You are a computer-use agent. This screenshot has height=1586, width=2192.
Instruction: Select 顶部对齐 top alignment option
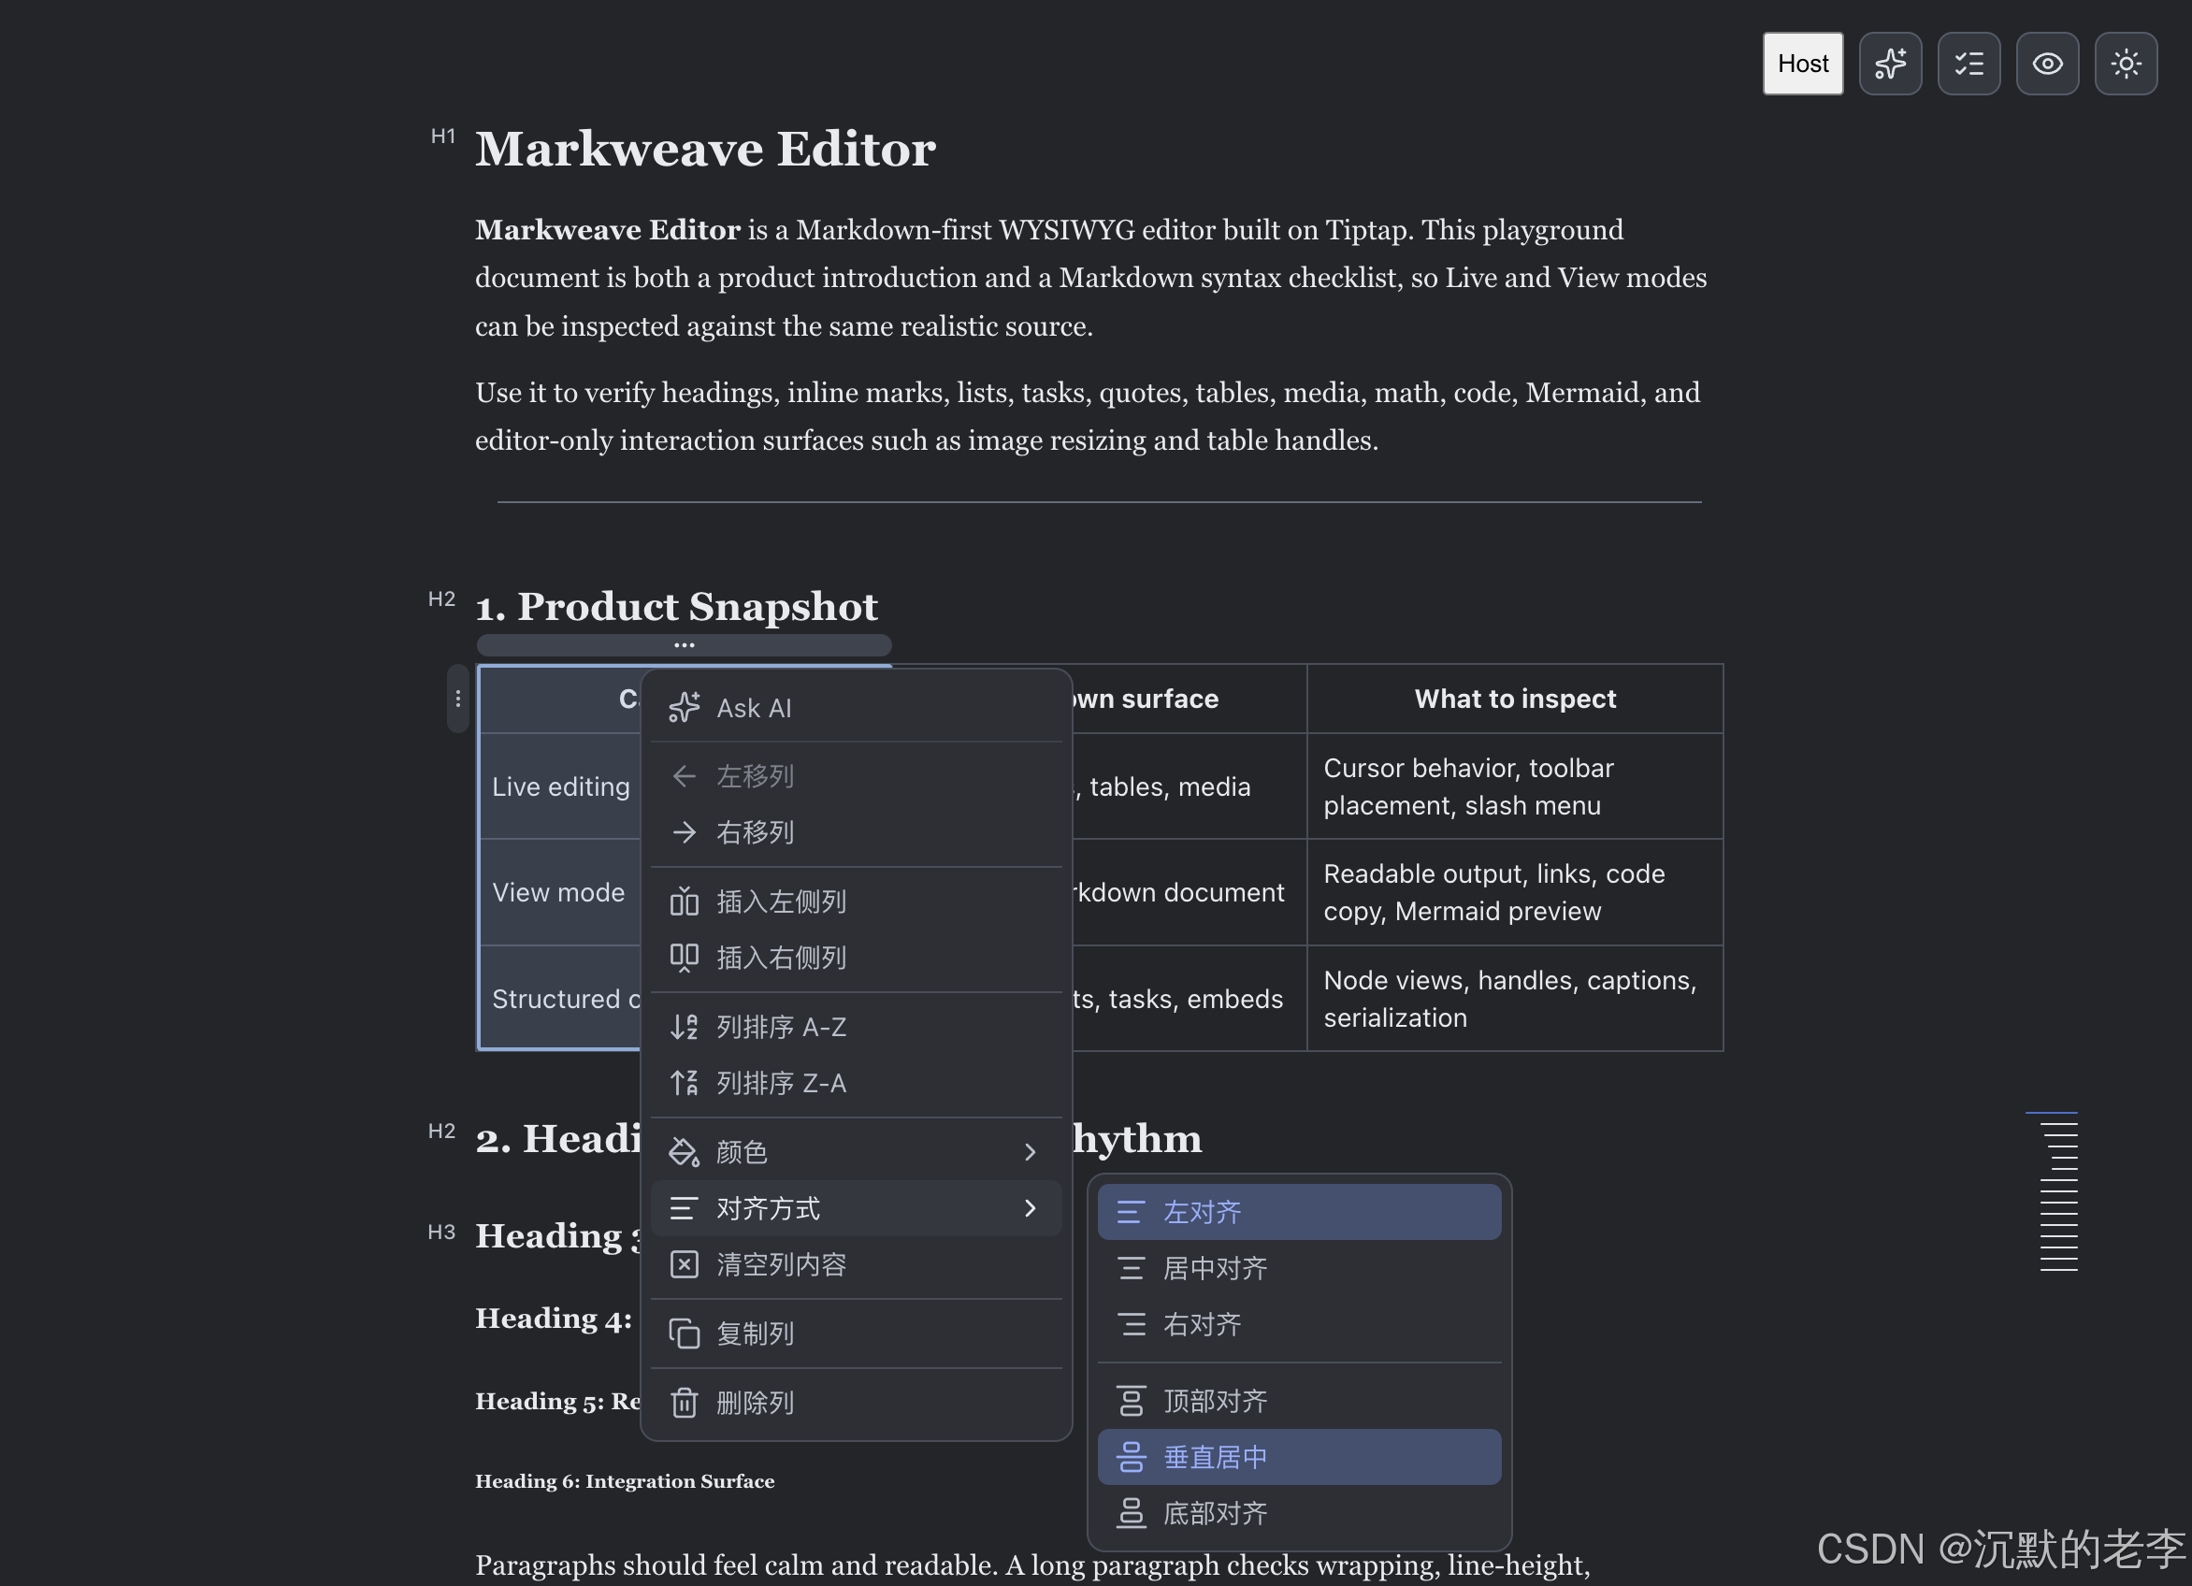1299,1401
